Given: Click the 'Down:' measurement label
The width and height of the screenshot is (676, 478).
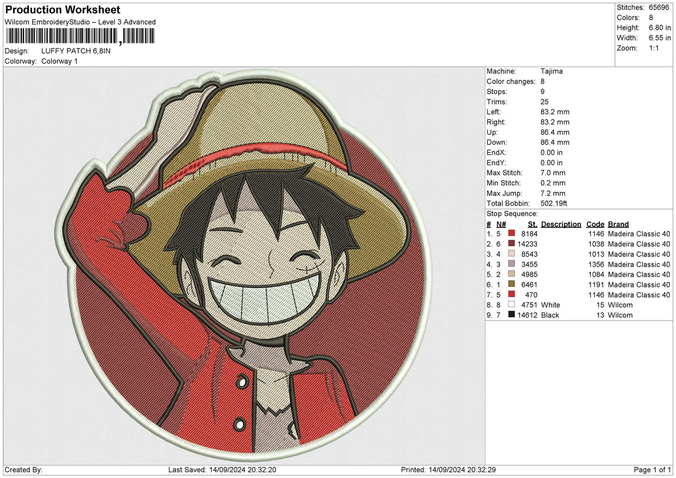Looking at the screenshot, I should point(497,142).
